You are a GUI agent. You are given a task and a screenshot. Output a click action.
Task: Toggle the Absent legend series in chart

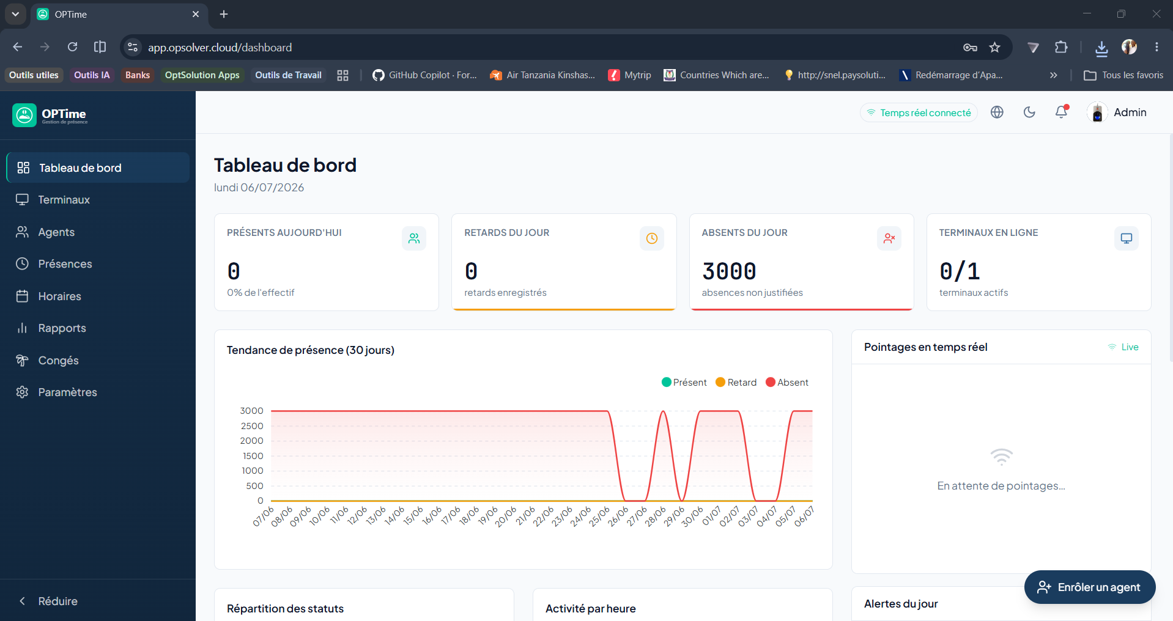pos(787,382)
